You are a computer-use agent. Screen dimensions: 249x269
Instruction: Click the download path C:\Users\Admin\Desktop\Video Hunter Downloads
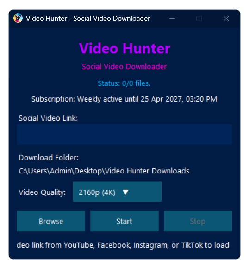click(x=104, y=171)
